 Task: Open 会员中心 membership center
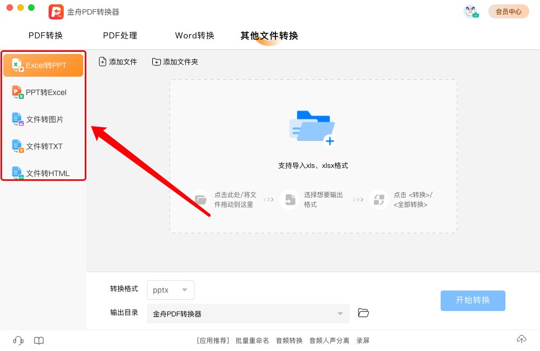[508, 11]
